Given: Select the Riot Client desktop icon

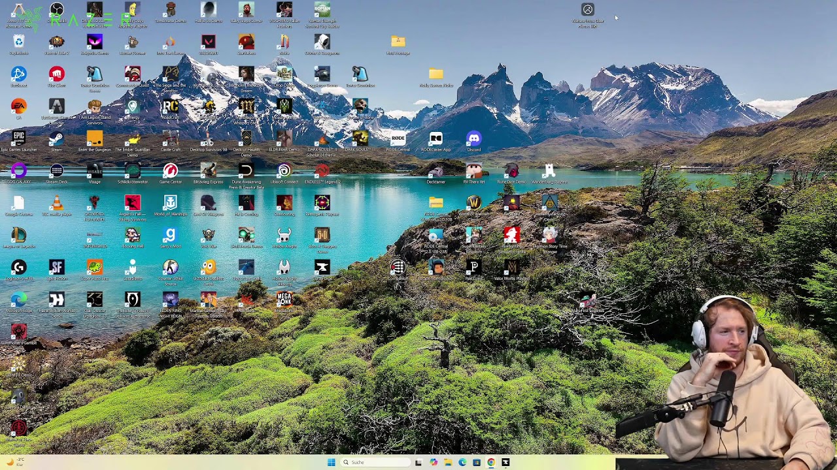Looking at the screenshot, I should coord(57,74).
